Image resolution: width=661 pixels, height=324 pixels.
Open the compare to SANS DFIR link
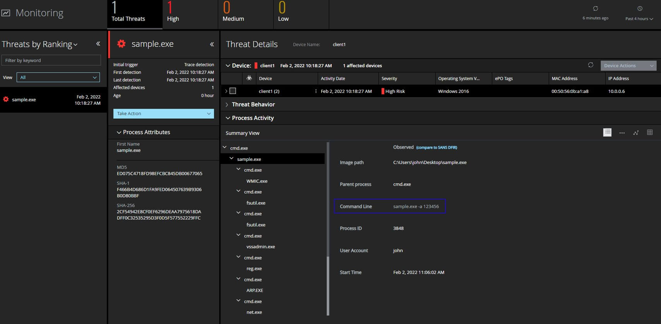[x=437, y=147]
